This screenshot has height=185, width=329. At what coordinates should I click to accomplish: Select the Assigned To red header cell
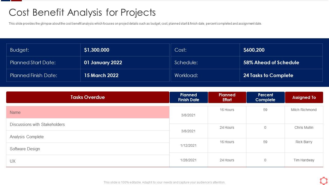[x=304, y=97]
